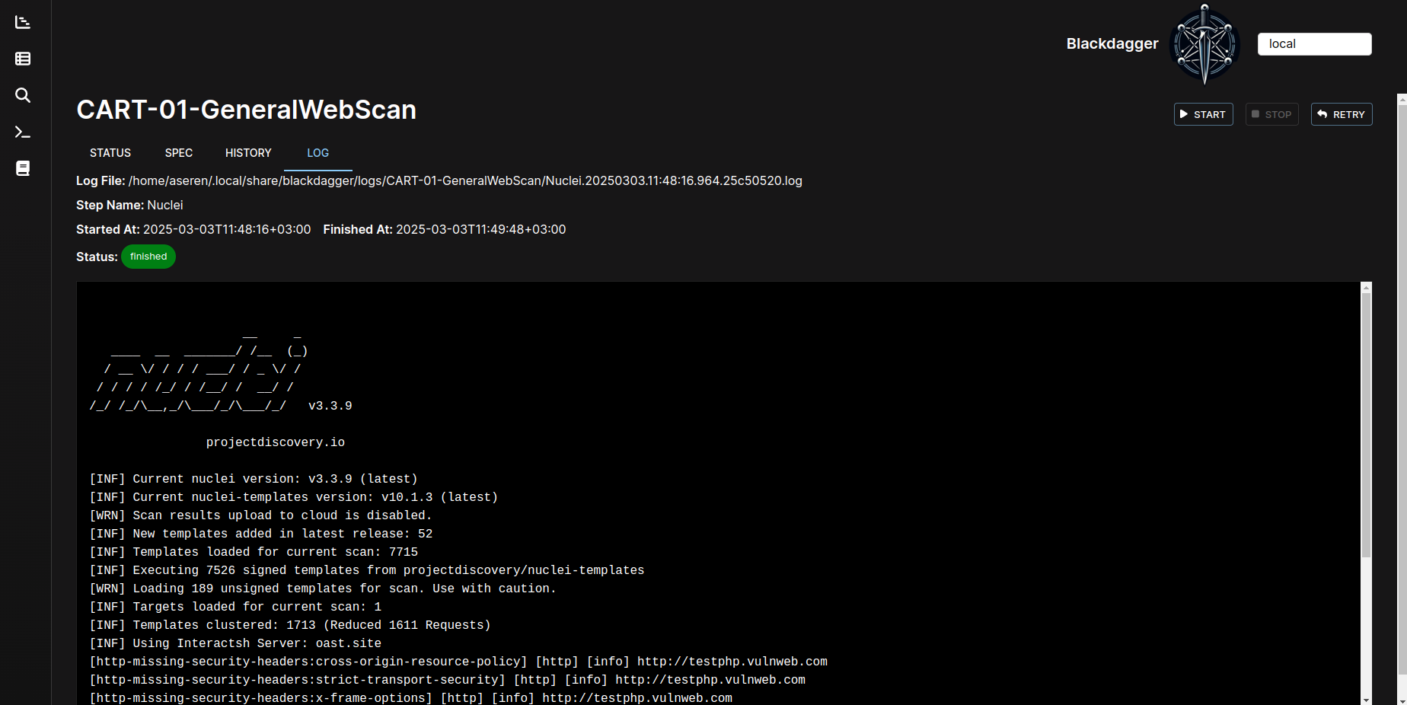Click the nuclei ASCII banner version 'v3.3.9'
This screenshot has height=705, width=1407.
pos(330,406)
